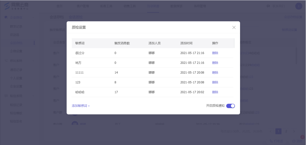Image resolution: width=306 pixels, height=145 pixels.
Task: Delete the 很过分 sensitive word
Action: 215,53
